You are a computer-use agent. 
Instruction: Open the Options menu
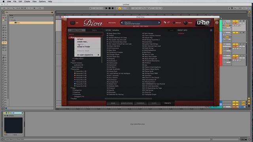42,2
